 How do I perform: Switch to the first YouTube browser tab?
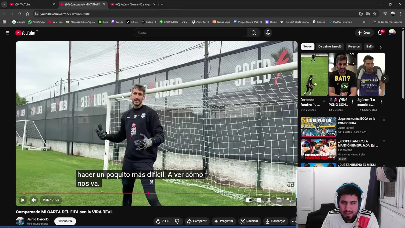[32, 4]
